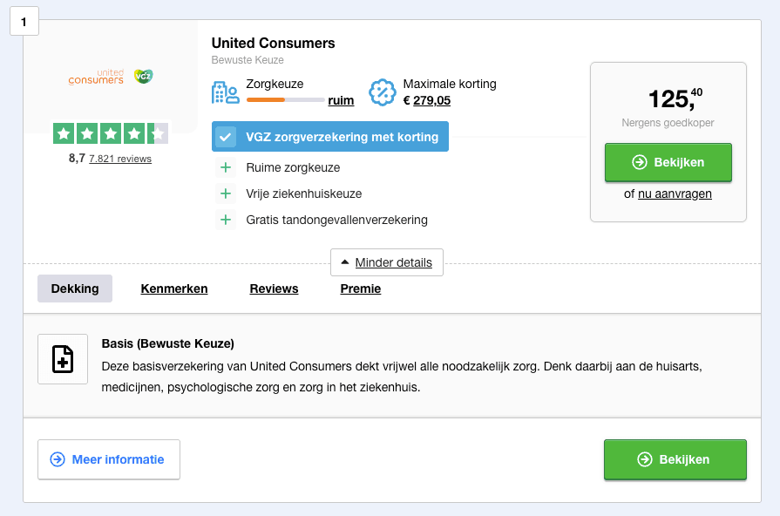Click the plus icon beside Ruime zorgkeuze
The image size is (780, 516).
coord(226,167)
